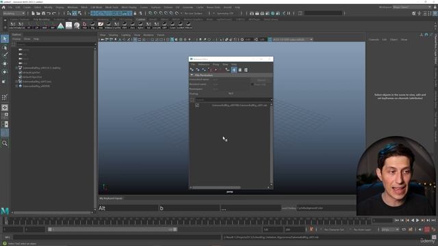The width and height of the screenshot is (438, 246).
Task: Click the Open Scene folder icon
Action: click(38, 13)
